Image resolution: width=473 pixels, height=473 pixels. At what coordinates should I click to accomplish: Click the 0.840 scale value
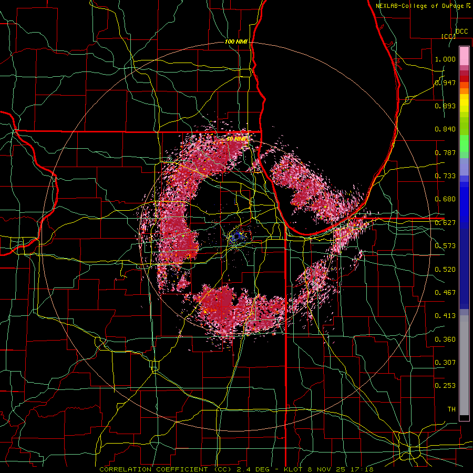[445, 129]
